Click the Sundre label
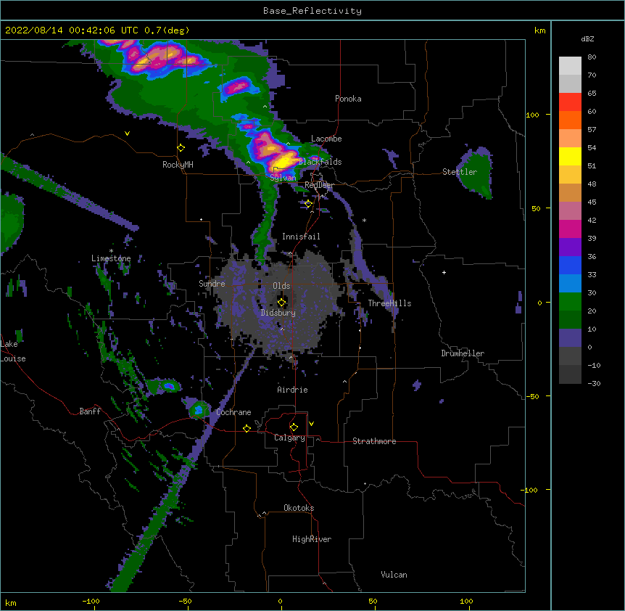This screenshot has width=625, height=611. (x=212, y=284)
